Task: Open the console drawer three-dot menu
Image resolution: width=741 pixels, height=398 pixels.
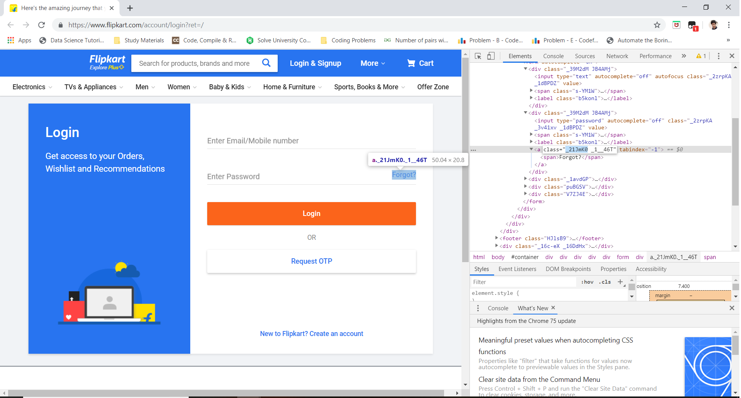Action: coord(478,308)
